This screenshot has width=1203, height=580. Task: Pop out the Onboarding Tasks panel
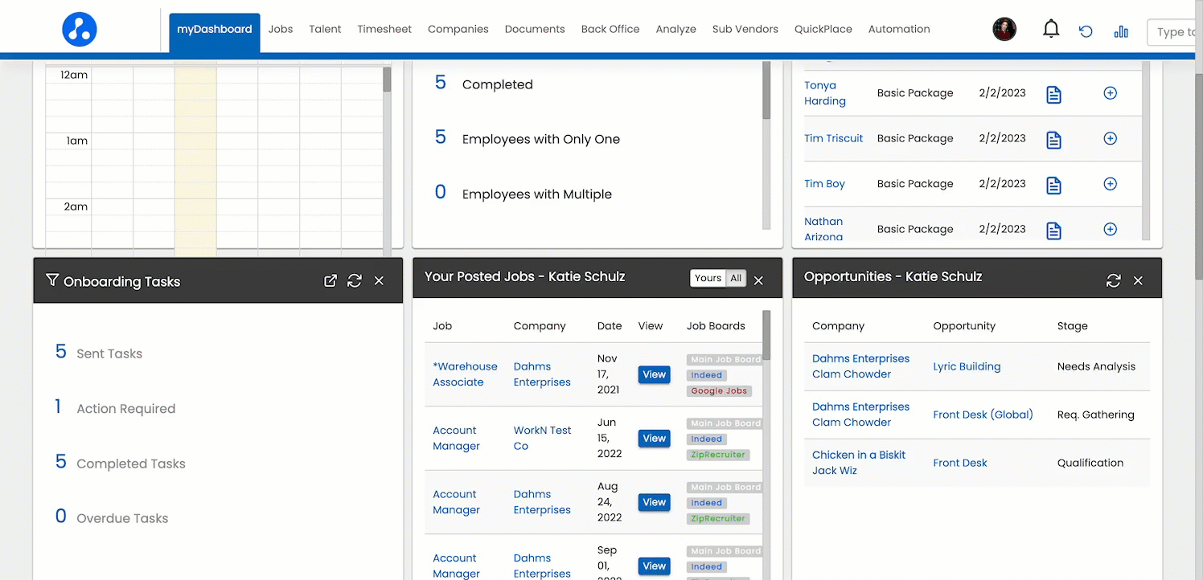tap(330, 280)
